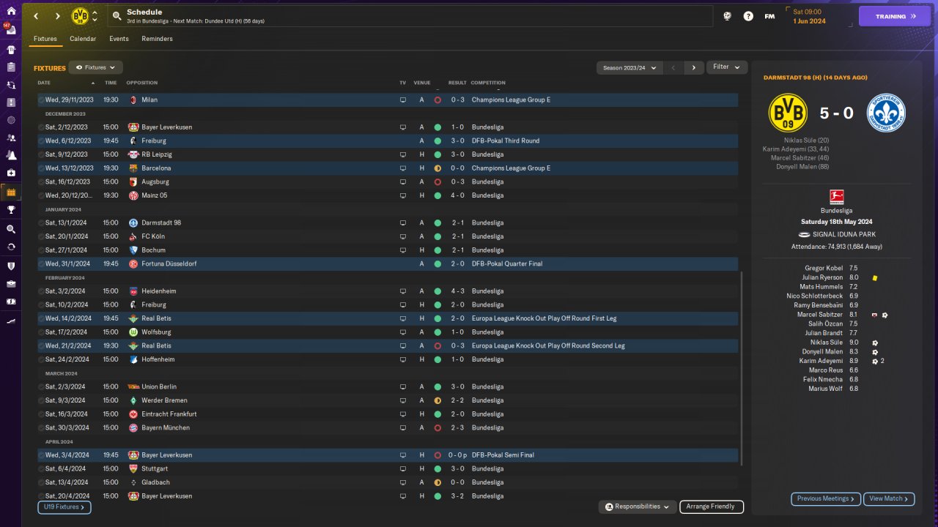Click the Arrange Friendly button

(712, 507)
